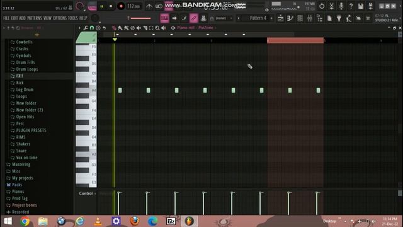403x227 pixels.
Task: Select the Paint brush tool
Action: coord(120,28)
